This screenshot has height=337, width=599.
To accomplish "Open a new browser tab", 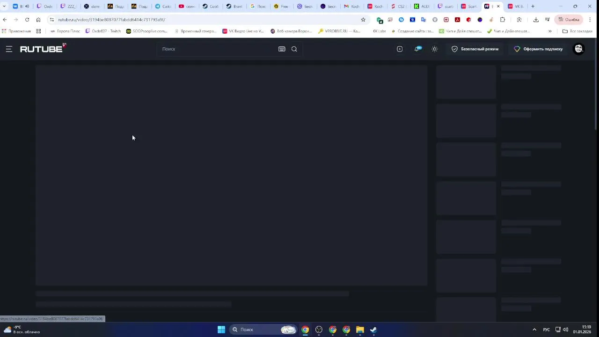I will (533, 6).
